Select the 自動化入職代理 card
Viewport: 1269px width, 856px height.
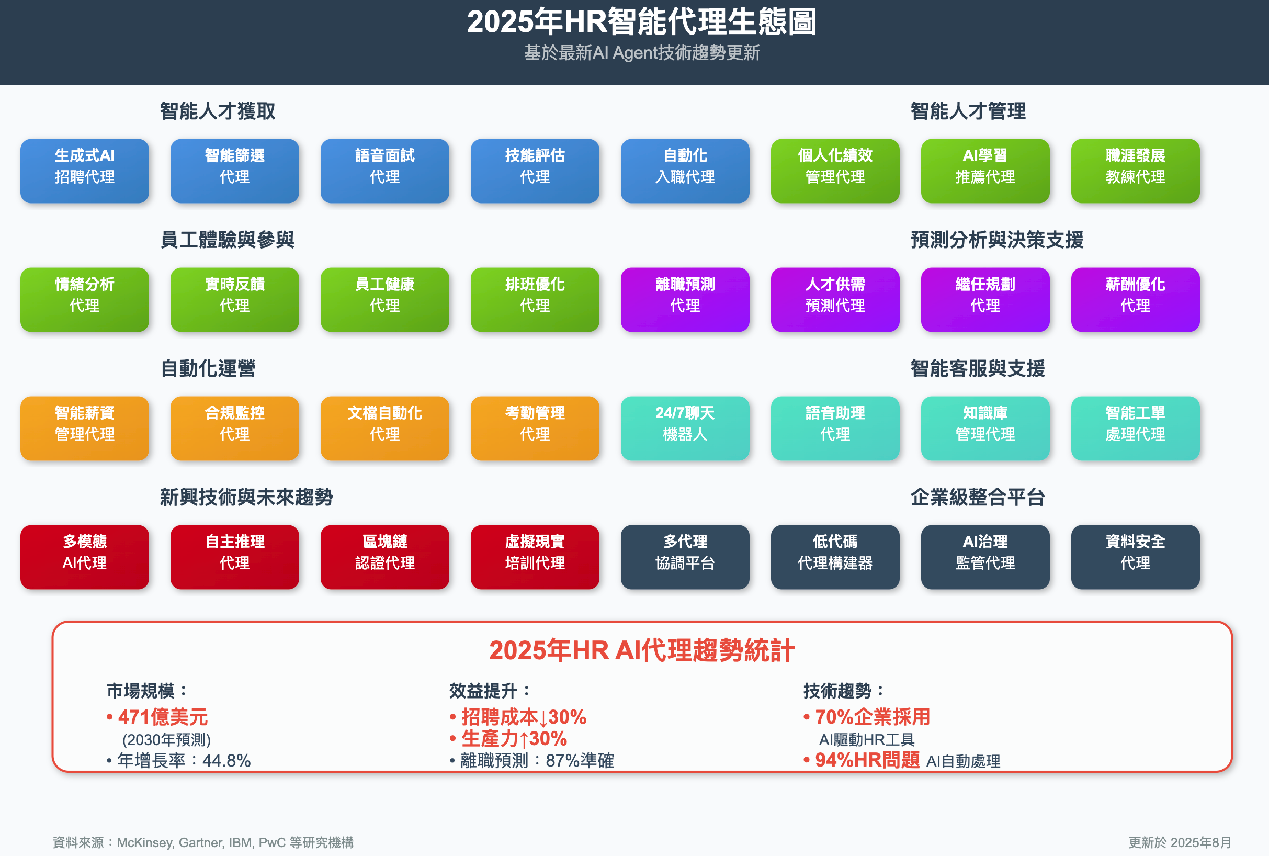pos(685,171)
